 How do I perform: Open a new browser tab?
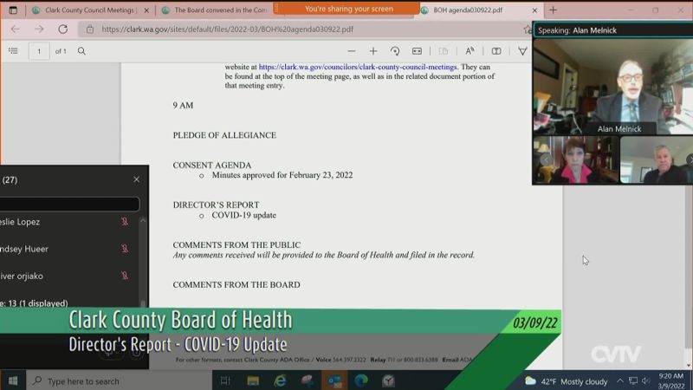coord(553,10)
